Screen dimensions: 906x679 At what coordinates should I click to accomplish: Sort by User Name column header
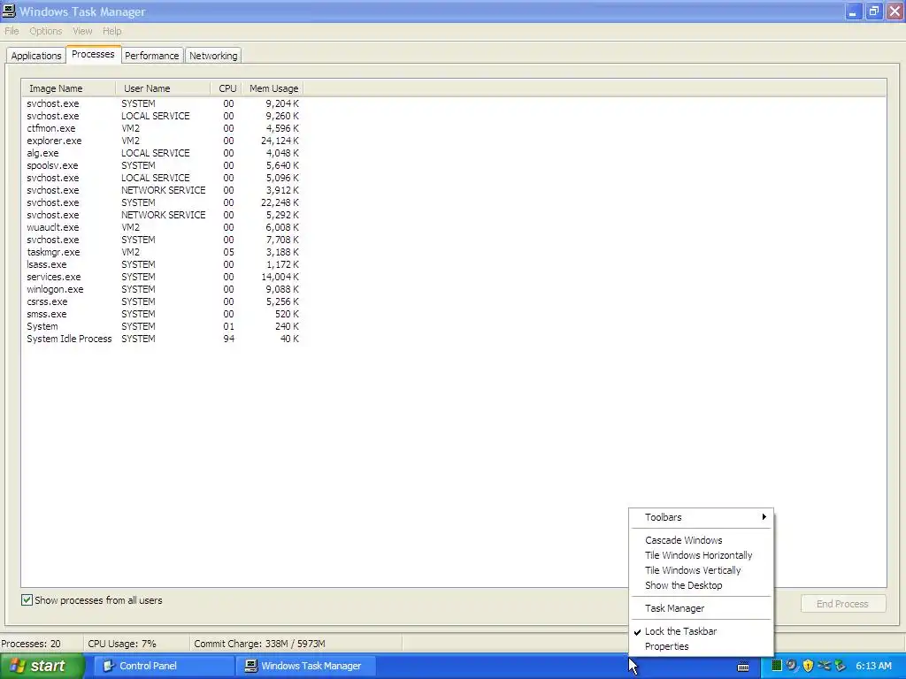coord(163,88)
